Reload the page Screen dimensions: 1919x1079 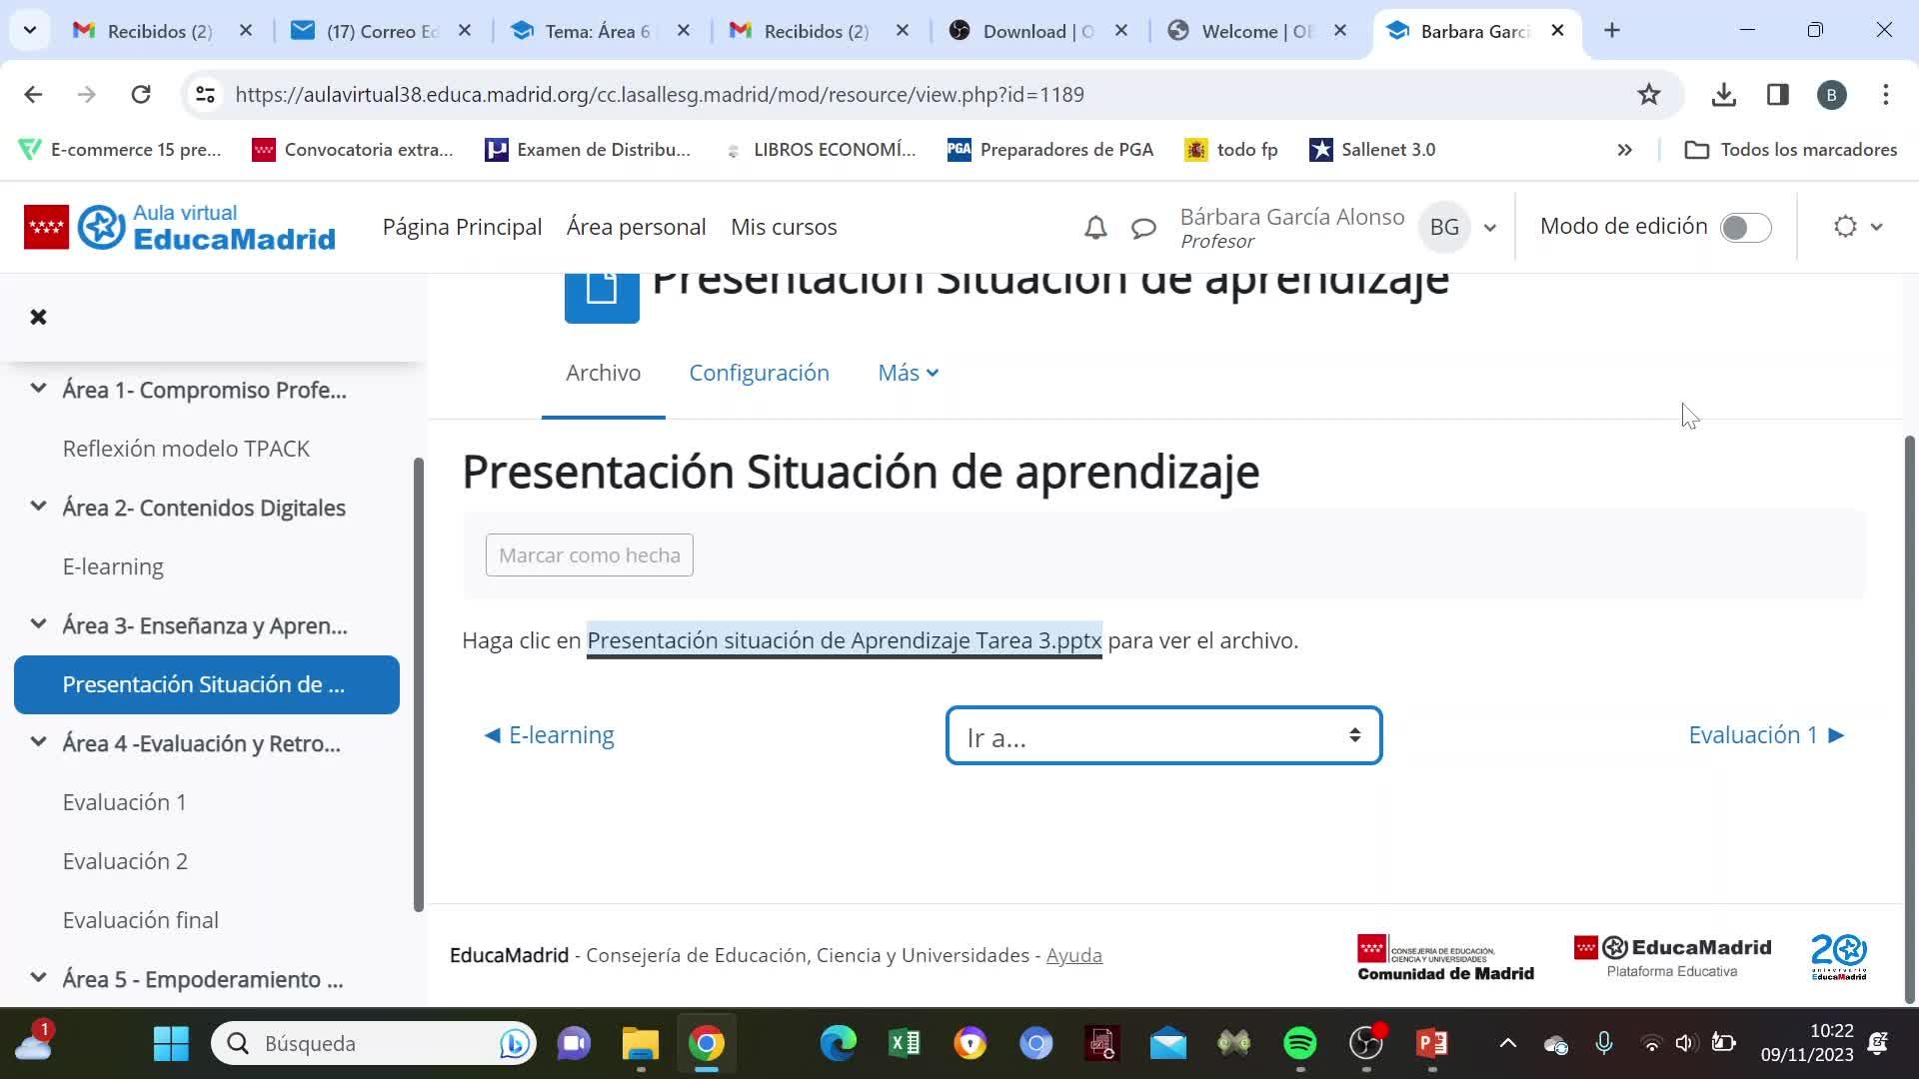(x=141, y=95)
